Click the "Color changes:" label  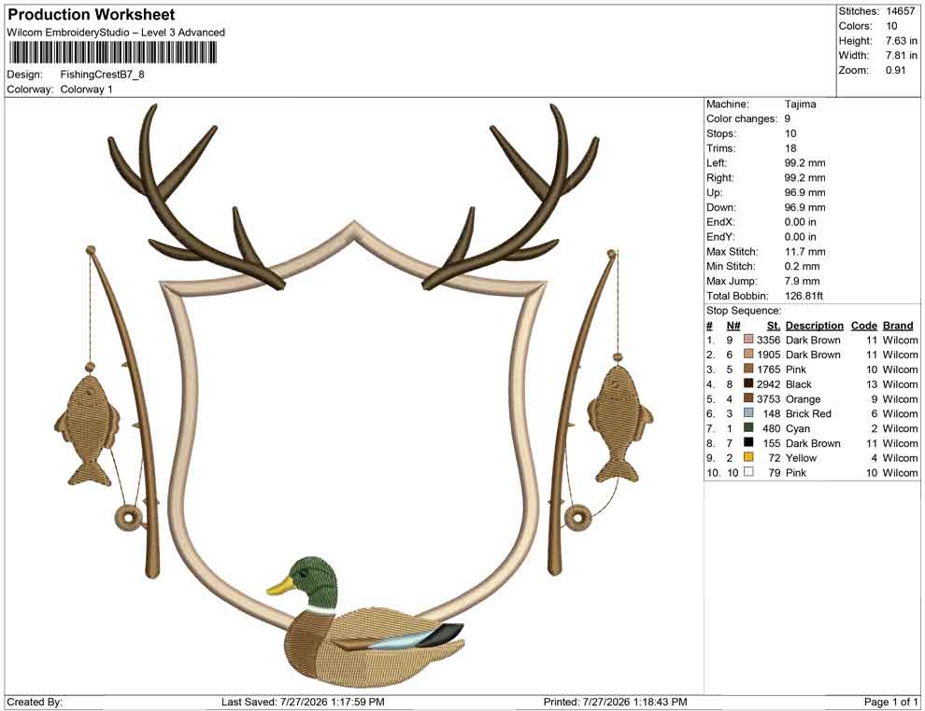pos(742,118)
